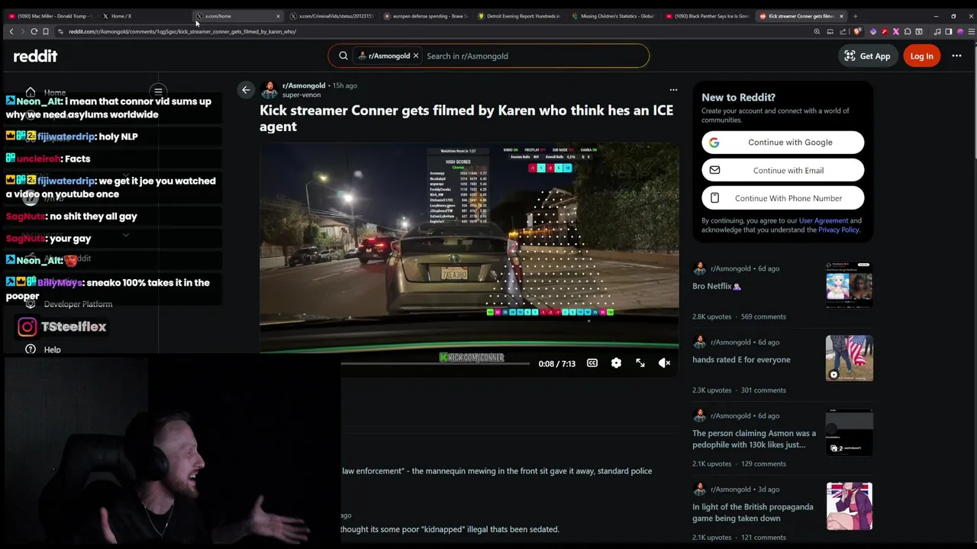Seek using the video progress bar
977x549 pixels.
point(435,364)
